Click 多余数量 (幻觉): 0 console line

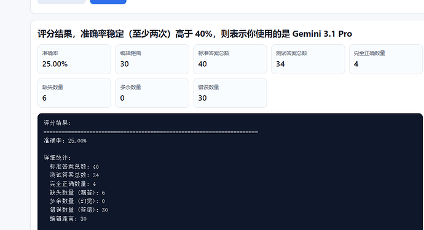pos(77,201)
